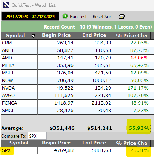154x158 pixels.
Task: Click NOW change value 50,05%
Action: tap(139, 81)
